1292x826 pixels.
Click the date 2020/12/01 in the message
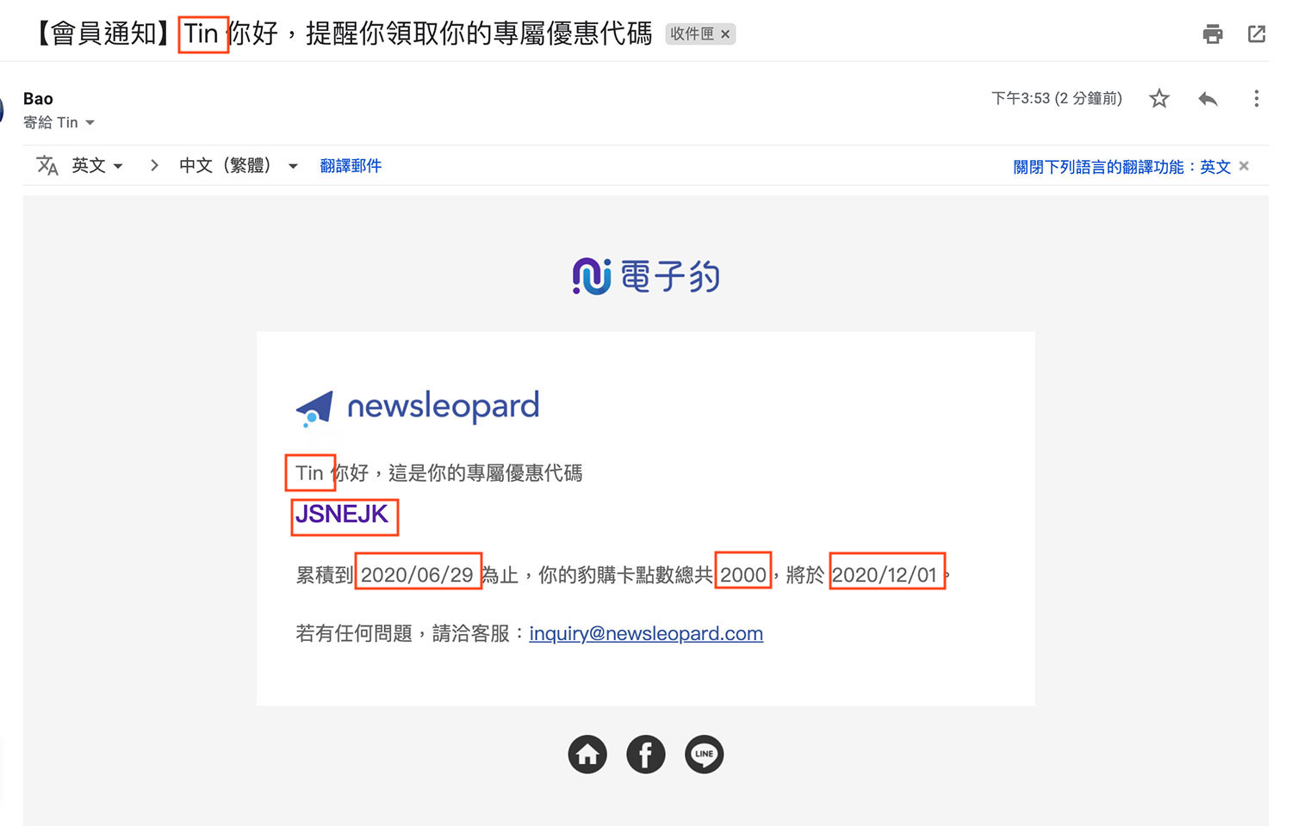pyautogui.click(x=885, y=575)
